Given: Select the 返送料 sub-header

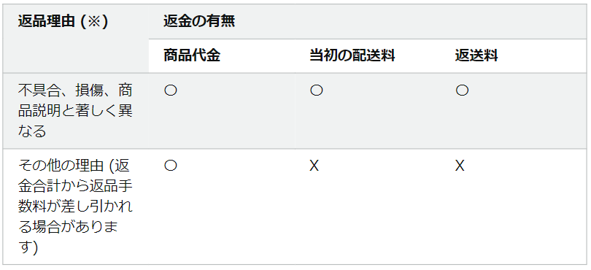Looking at the screenshot, I should coord(476,55).
